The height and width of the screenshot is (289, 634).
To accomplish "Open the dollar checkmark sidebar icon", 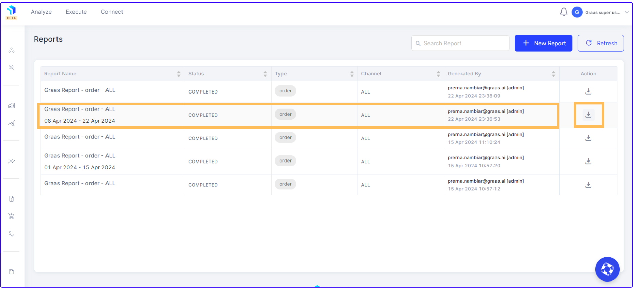I will click(12, 234).
